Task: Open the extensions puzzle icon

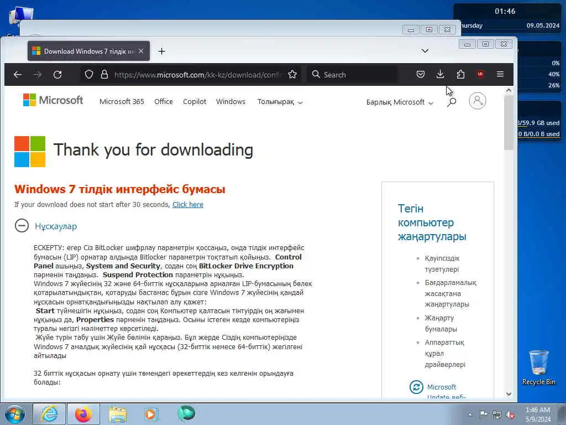Action: [460, 75]
